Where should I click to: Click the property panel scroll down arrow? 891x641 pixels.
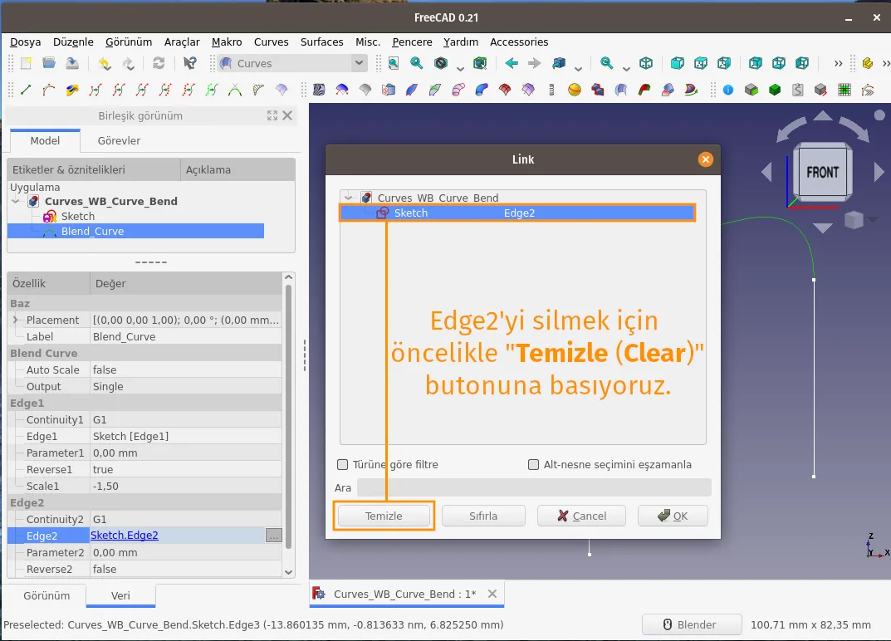point(288,572)
